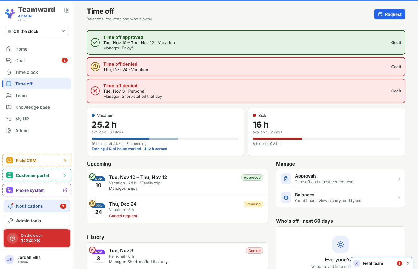Open My HR in the sidebar
Screen dimensions: 418x269
pyautogui.click(x=37, y=119)
